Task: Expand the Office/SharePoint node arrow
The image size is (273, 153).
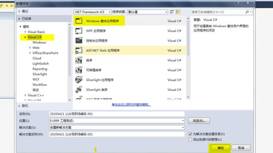Action: tap(30, 53)
